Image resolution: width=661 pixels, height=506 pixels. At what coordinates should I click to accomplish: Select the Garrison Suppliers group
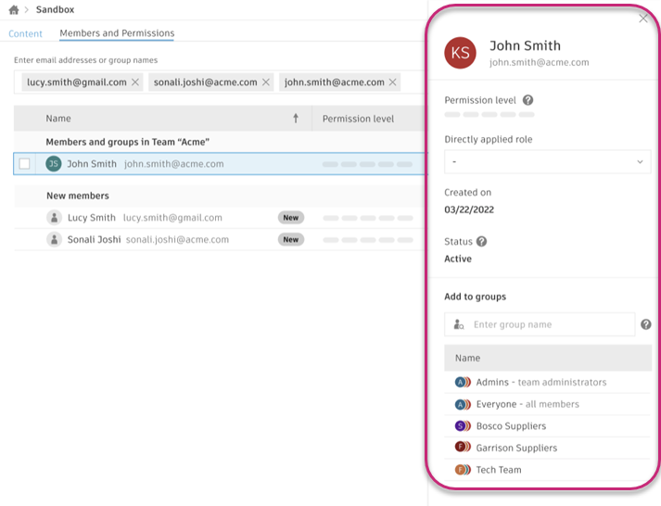(x=547, y=448)
